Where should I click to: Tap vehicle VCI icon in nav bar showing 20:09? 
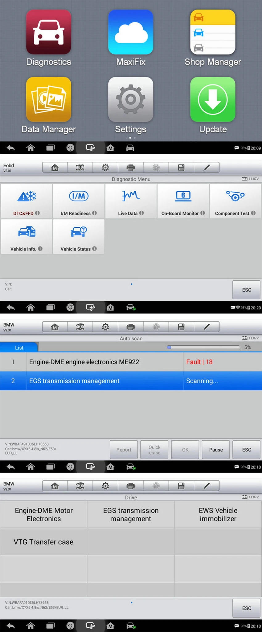[130, 148]
